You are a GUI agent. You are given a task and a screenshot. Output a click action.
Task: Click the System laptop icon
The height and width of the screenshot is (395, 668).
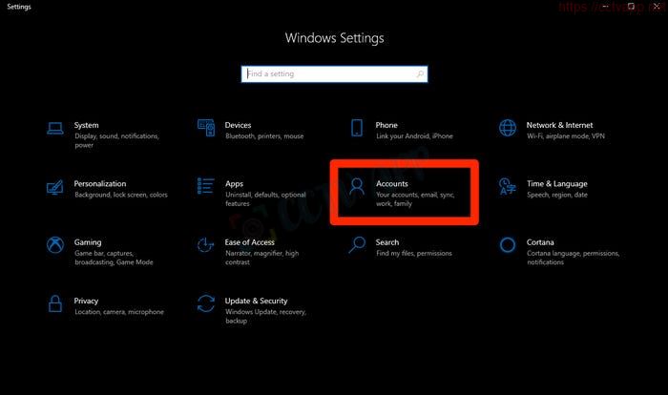click(55, 128)
